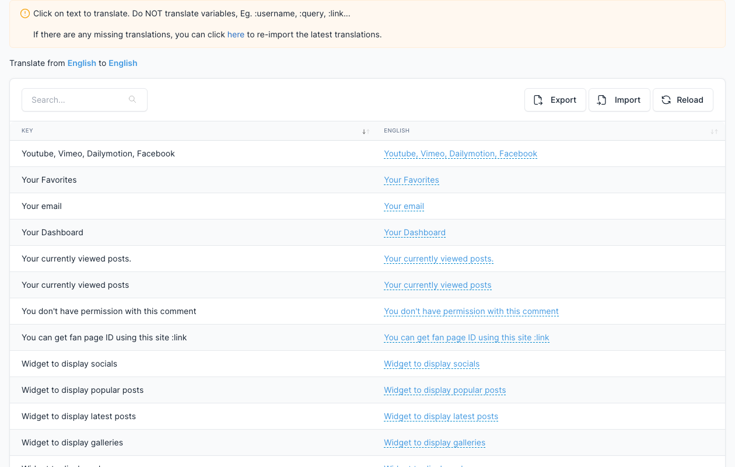Sort by KEY column arrows
Viewport: 735px width, 467px height.
coord(366,131)
